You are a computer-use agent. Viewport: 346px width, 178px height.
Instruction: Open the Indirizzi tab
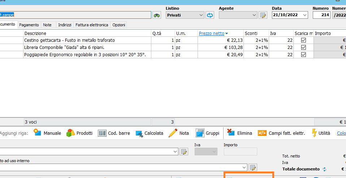[65, 25]
